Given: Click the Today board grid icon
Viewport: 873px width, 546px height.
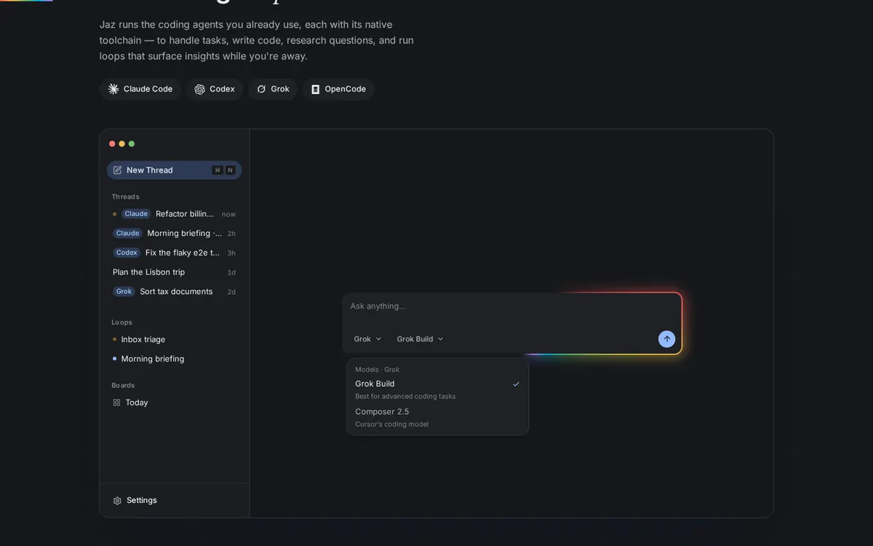Looking at the screenshot, I should (x=116, y=403).
